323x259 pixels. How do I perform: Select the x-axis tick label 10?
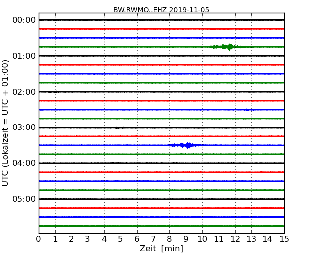point(202,239)
